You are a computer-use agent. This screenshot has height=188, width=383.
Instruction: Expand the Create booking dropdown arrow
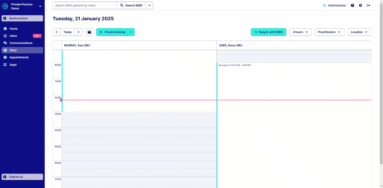[x=131, y=32]
